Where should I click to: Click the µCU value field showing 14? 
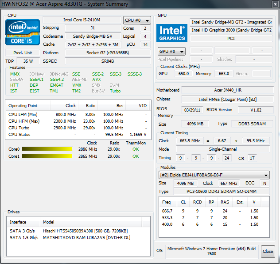click(x=145, y=44)
